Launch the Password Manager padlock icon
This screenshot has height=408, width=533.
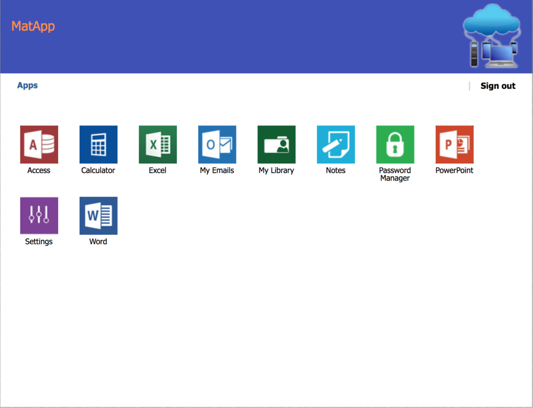click(395, 145)
